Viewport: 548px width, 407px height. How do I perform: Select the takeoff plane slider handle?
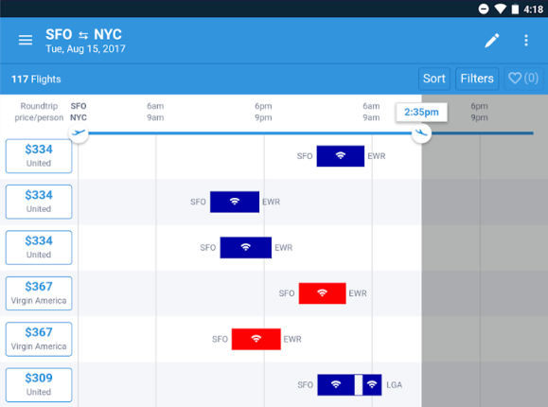tap(79, 133)
